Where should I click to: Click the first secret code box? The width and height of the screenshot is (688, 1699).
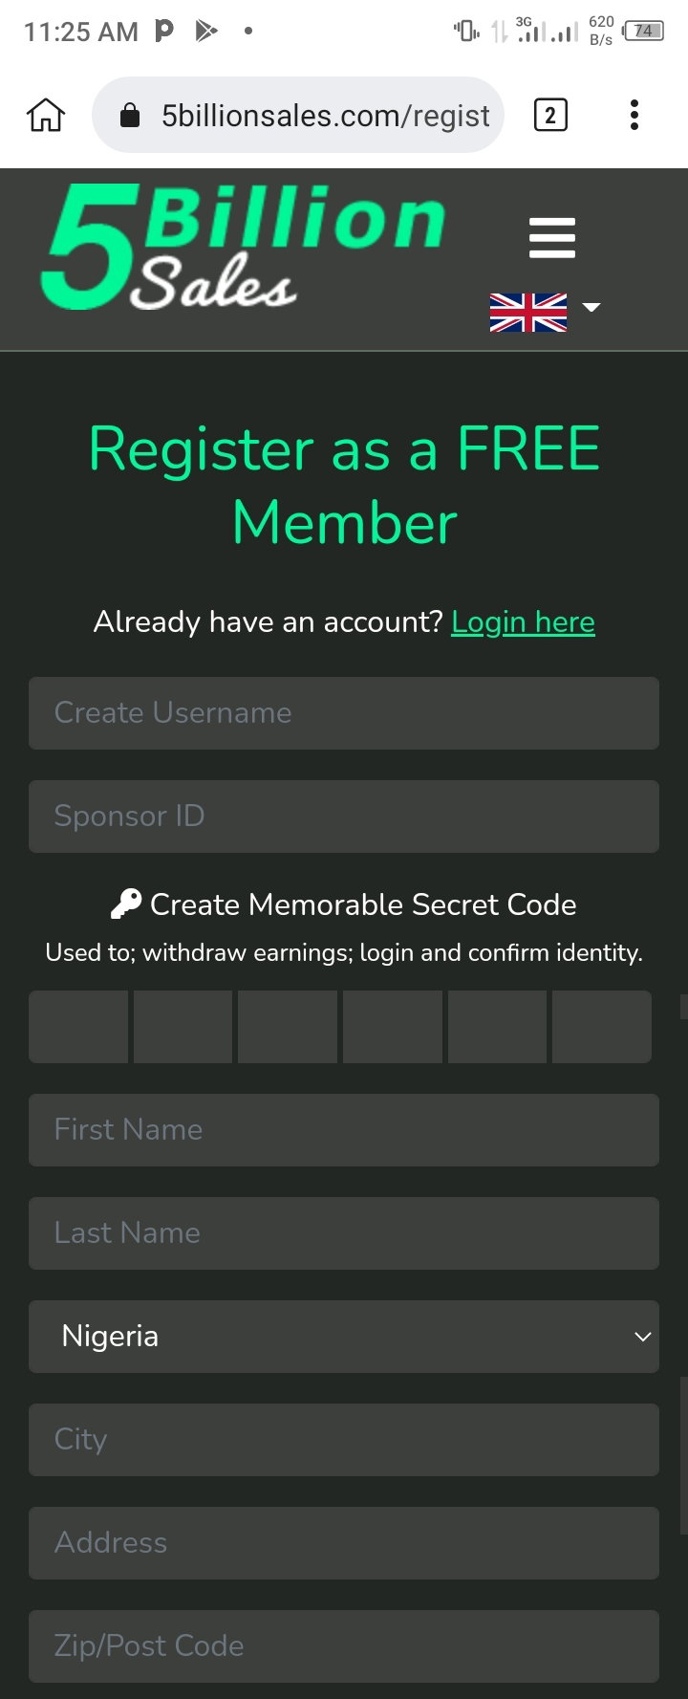tap(78, 1027)
